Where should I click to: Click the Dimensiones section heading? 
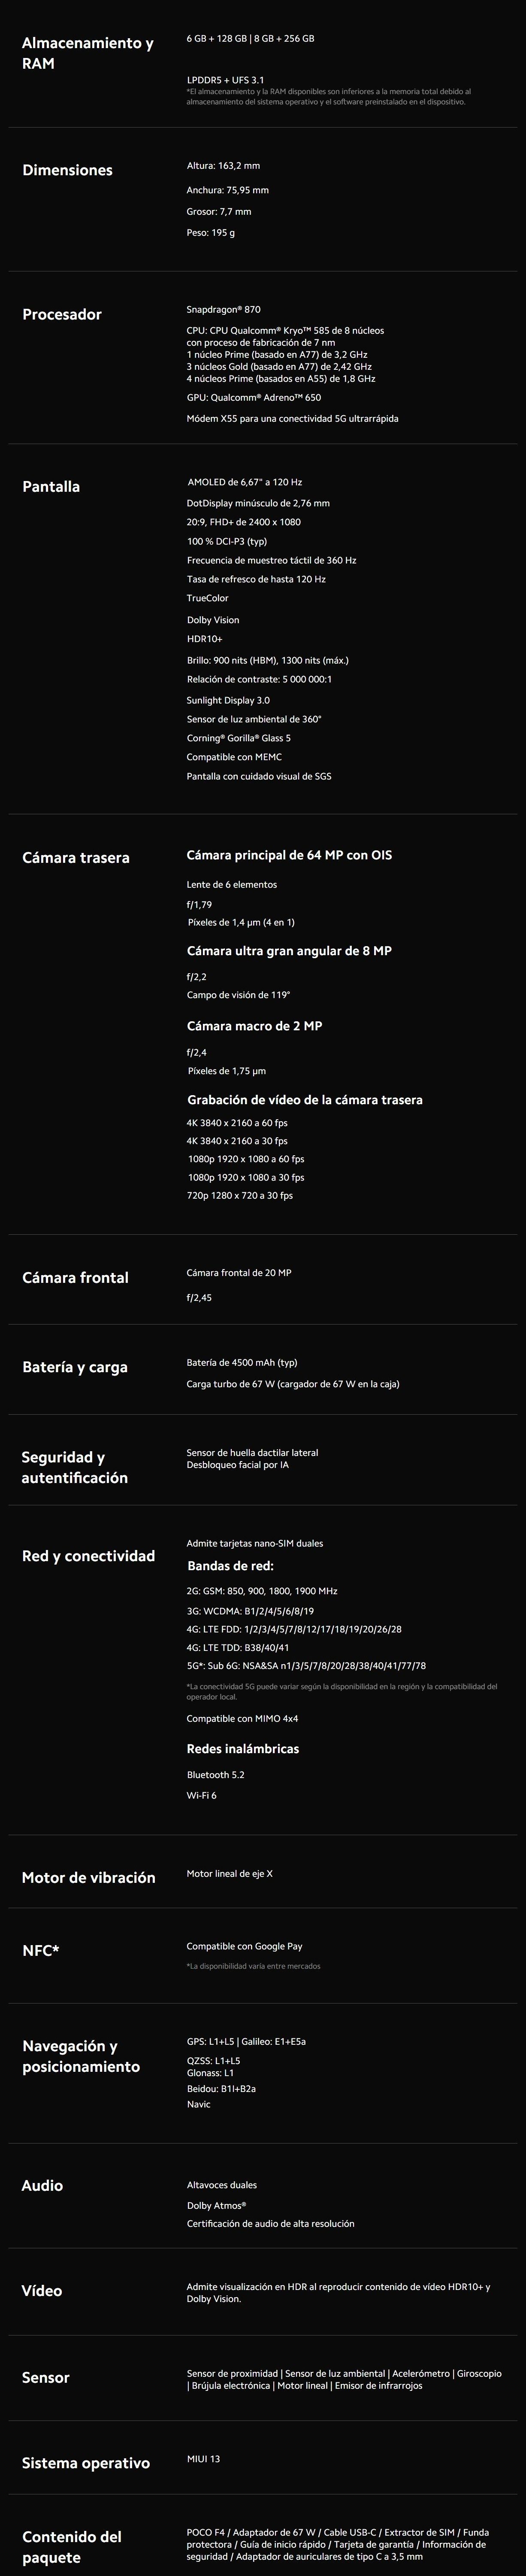[x=68, y=170]
